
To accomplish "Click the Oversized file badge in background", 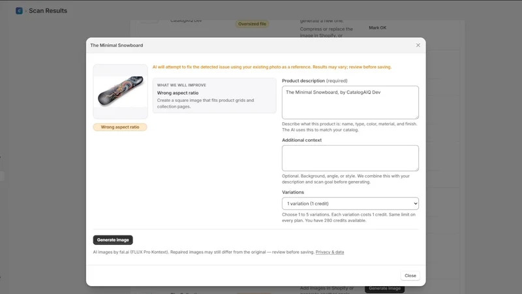I will [252, 24].
